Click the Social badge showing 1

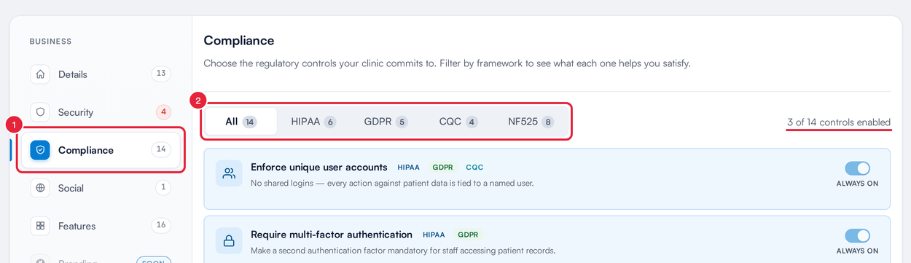pos(163,187)
